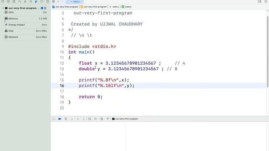This screenshot has width=269, height=151.
Task: Toggle breakpoints active in debug bar
Action: click(x=60, y=119)
